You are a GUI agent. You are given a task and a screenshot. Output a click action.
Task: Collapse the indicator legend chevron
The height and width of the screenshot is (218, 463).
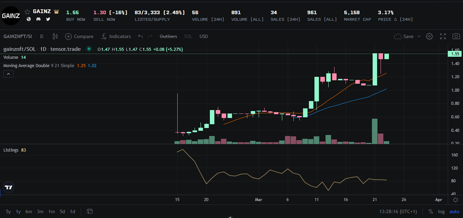[8, 74]
